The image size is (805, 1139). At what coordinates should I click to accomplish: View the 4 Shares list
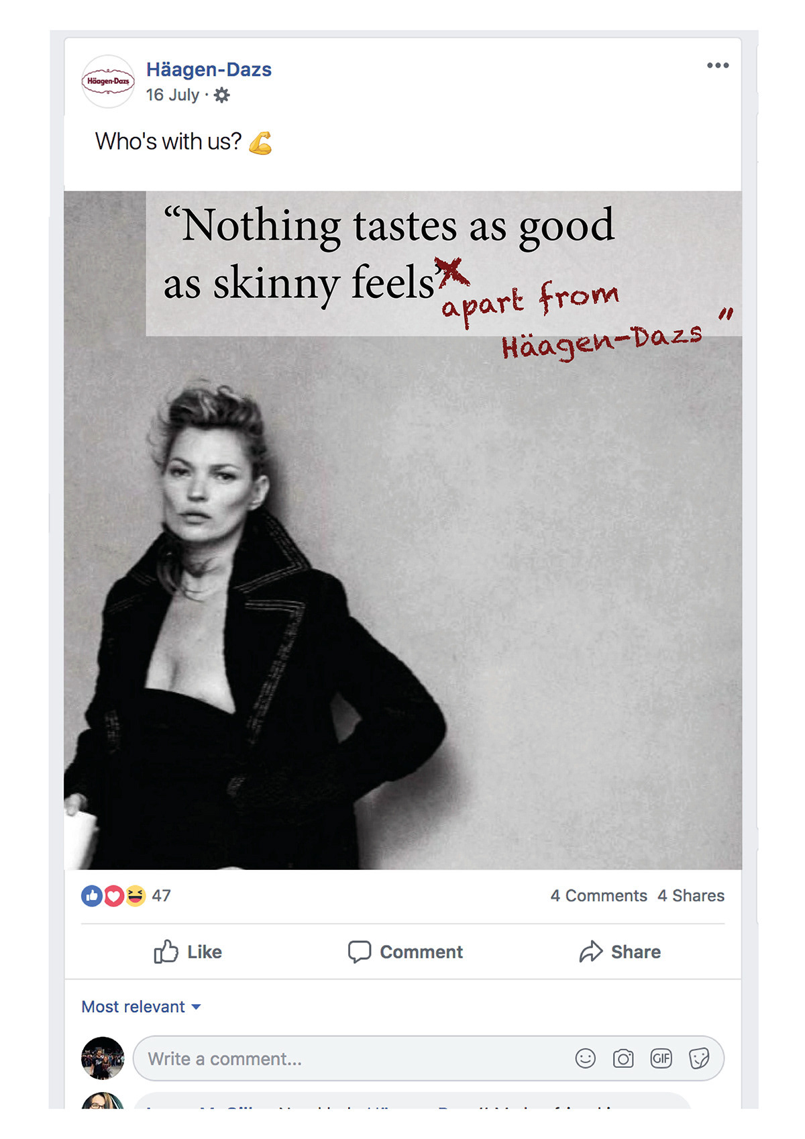[x=691, y=895]
